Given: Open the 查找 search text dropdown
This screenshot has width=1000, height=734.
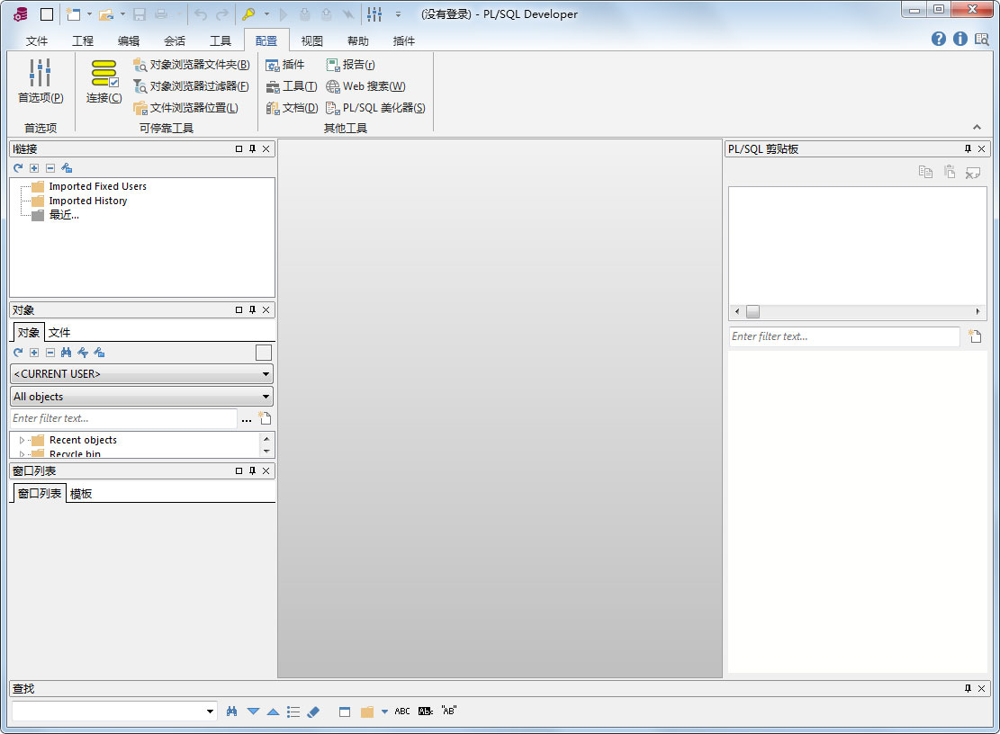Looking at the screenshot, I should coord(210,711).
